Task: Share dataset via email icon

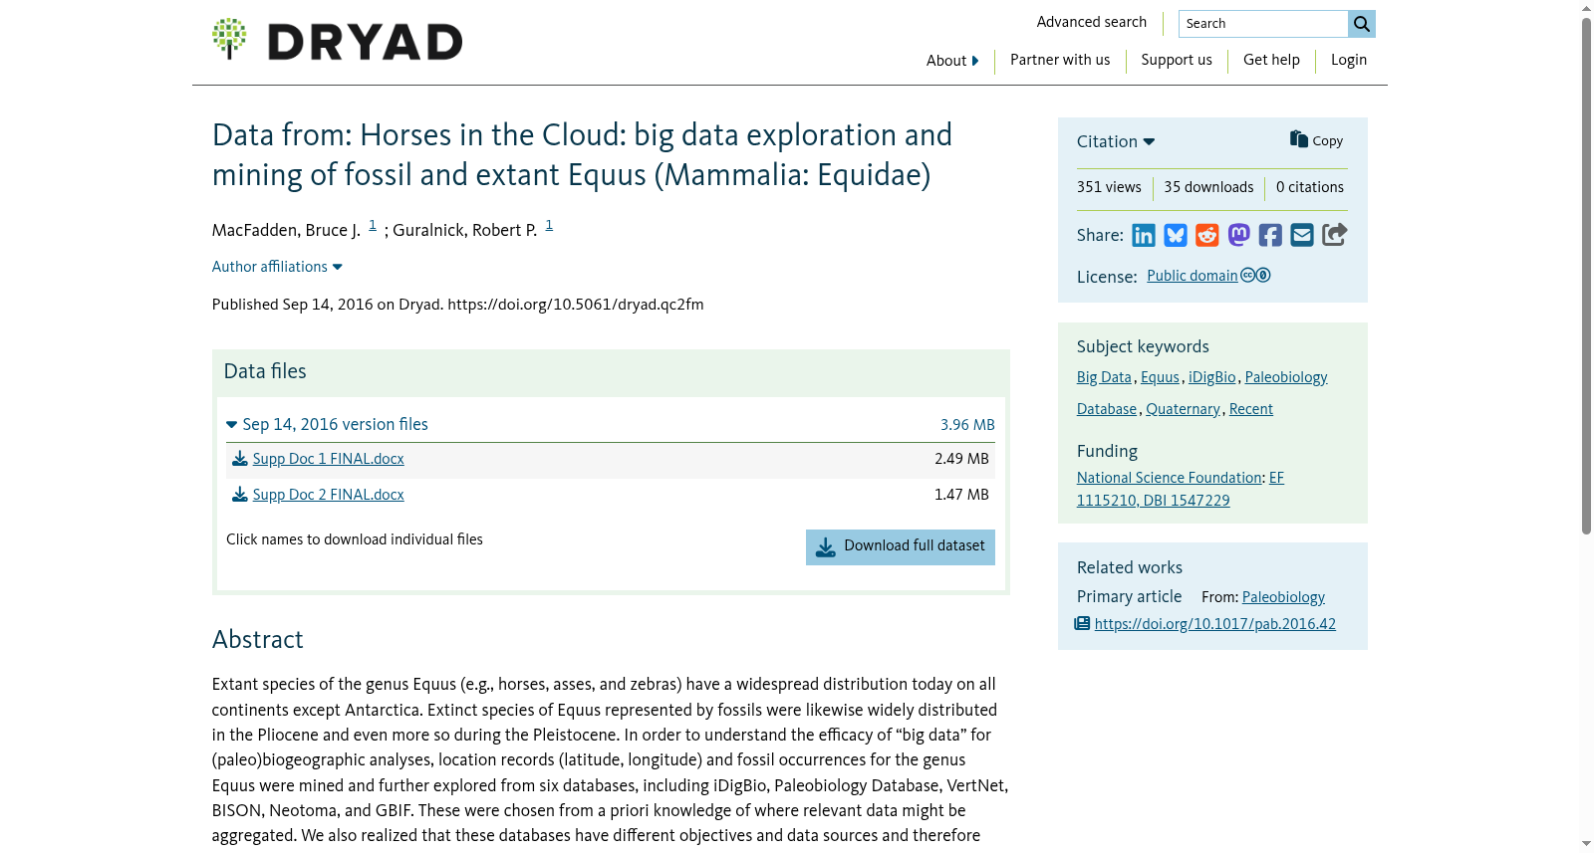Action: 1302,235
